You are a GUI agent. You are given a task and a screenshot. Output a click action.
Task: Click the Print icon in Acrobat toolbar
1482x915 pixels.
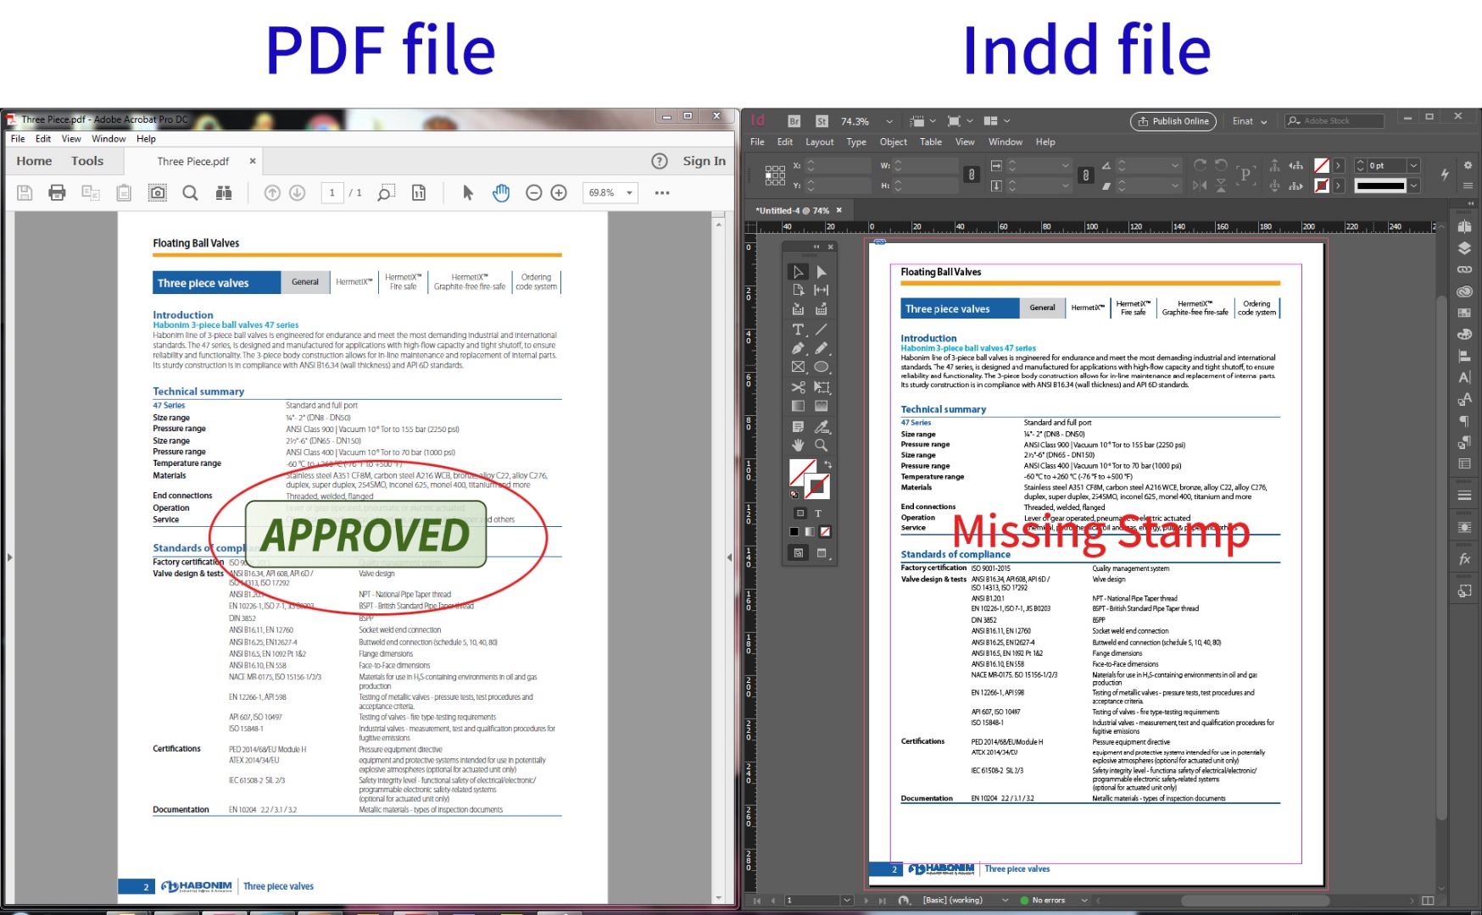pos(57,193)
